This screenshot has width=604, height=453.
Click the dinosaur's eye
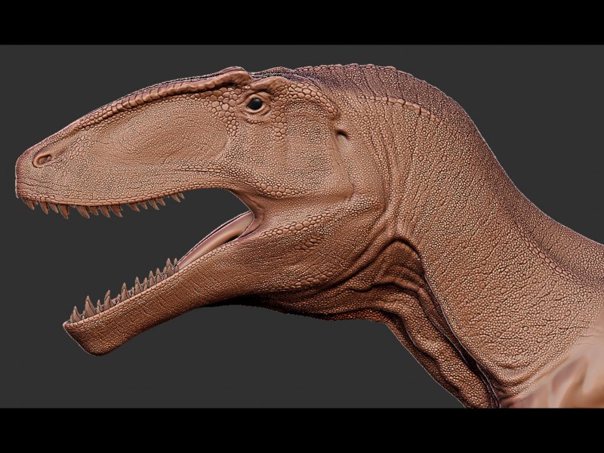(x=255, y=104)
